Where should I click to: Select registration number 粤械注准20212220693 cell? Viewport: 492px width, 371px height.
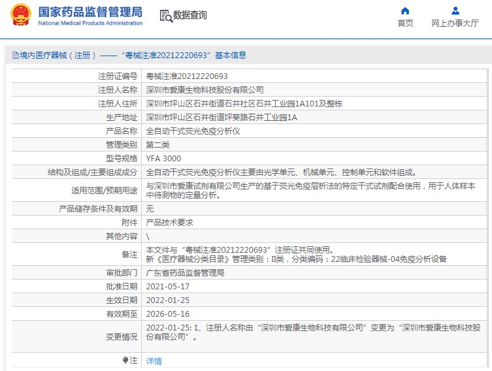(187, 76)
